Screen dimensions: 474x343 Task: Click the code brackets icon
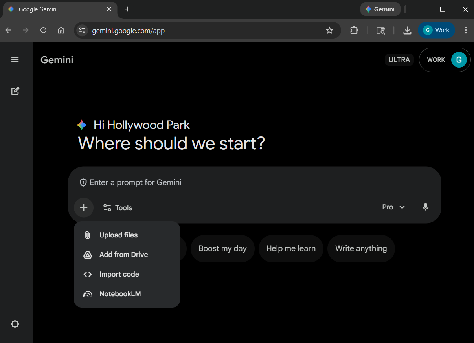88,274
